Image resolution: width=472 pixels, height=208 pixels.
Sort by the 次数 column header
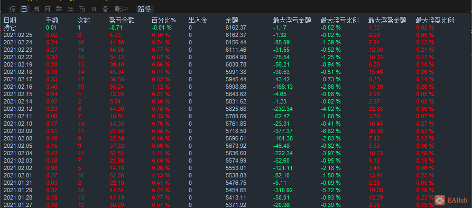click(84, 21)
